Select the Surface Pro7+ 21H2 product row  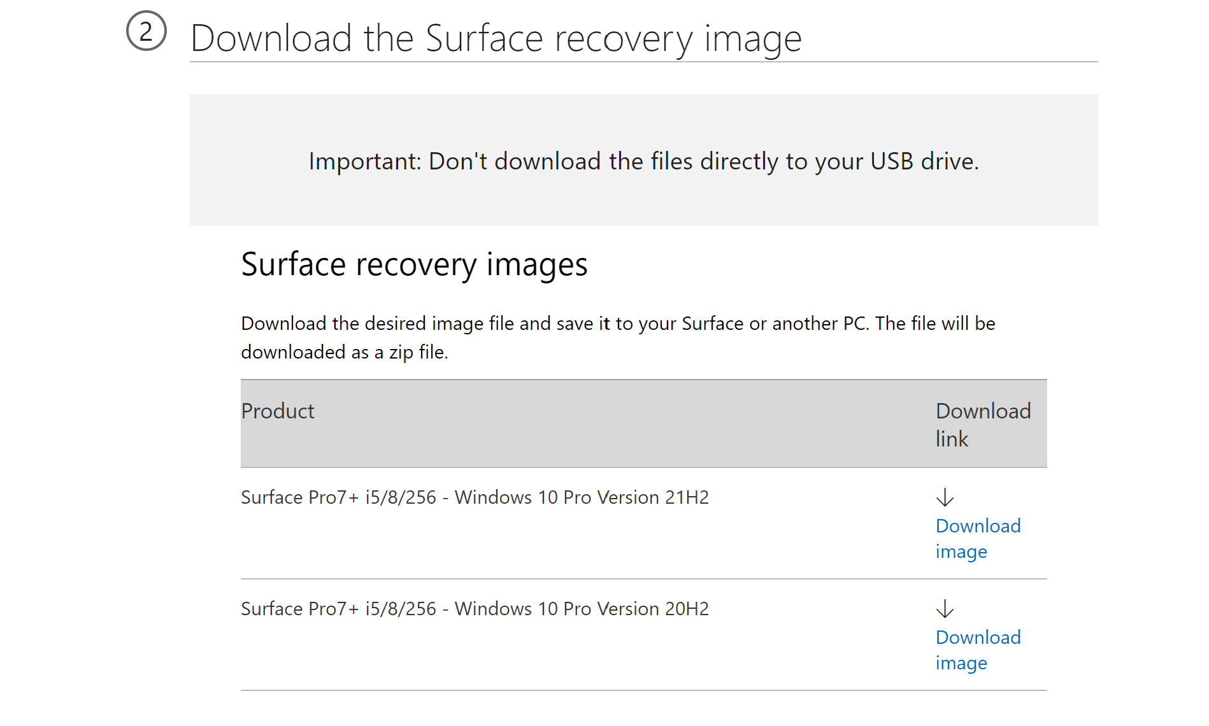tap(475, 497)
